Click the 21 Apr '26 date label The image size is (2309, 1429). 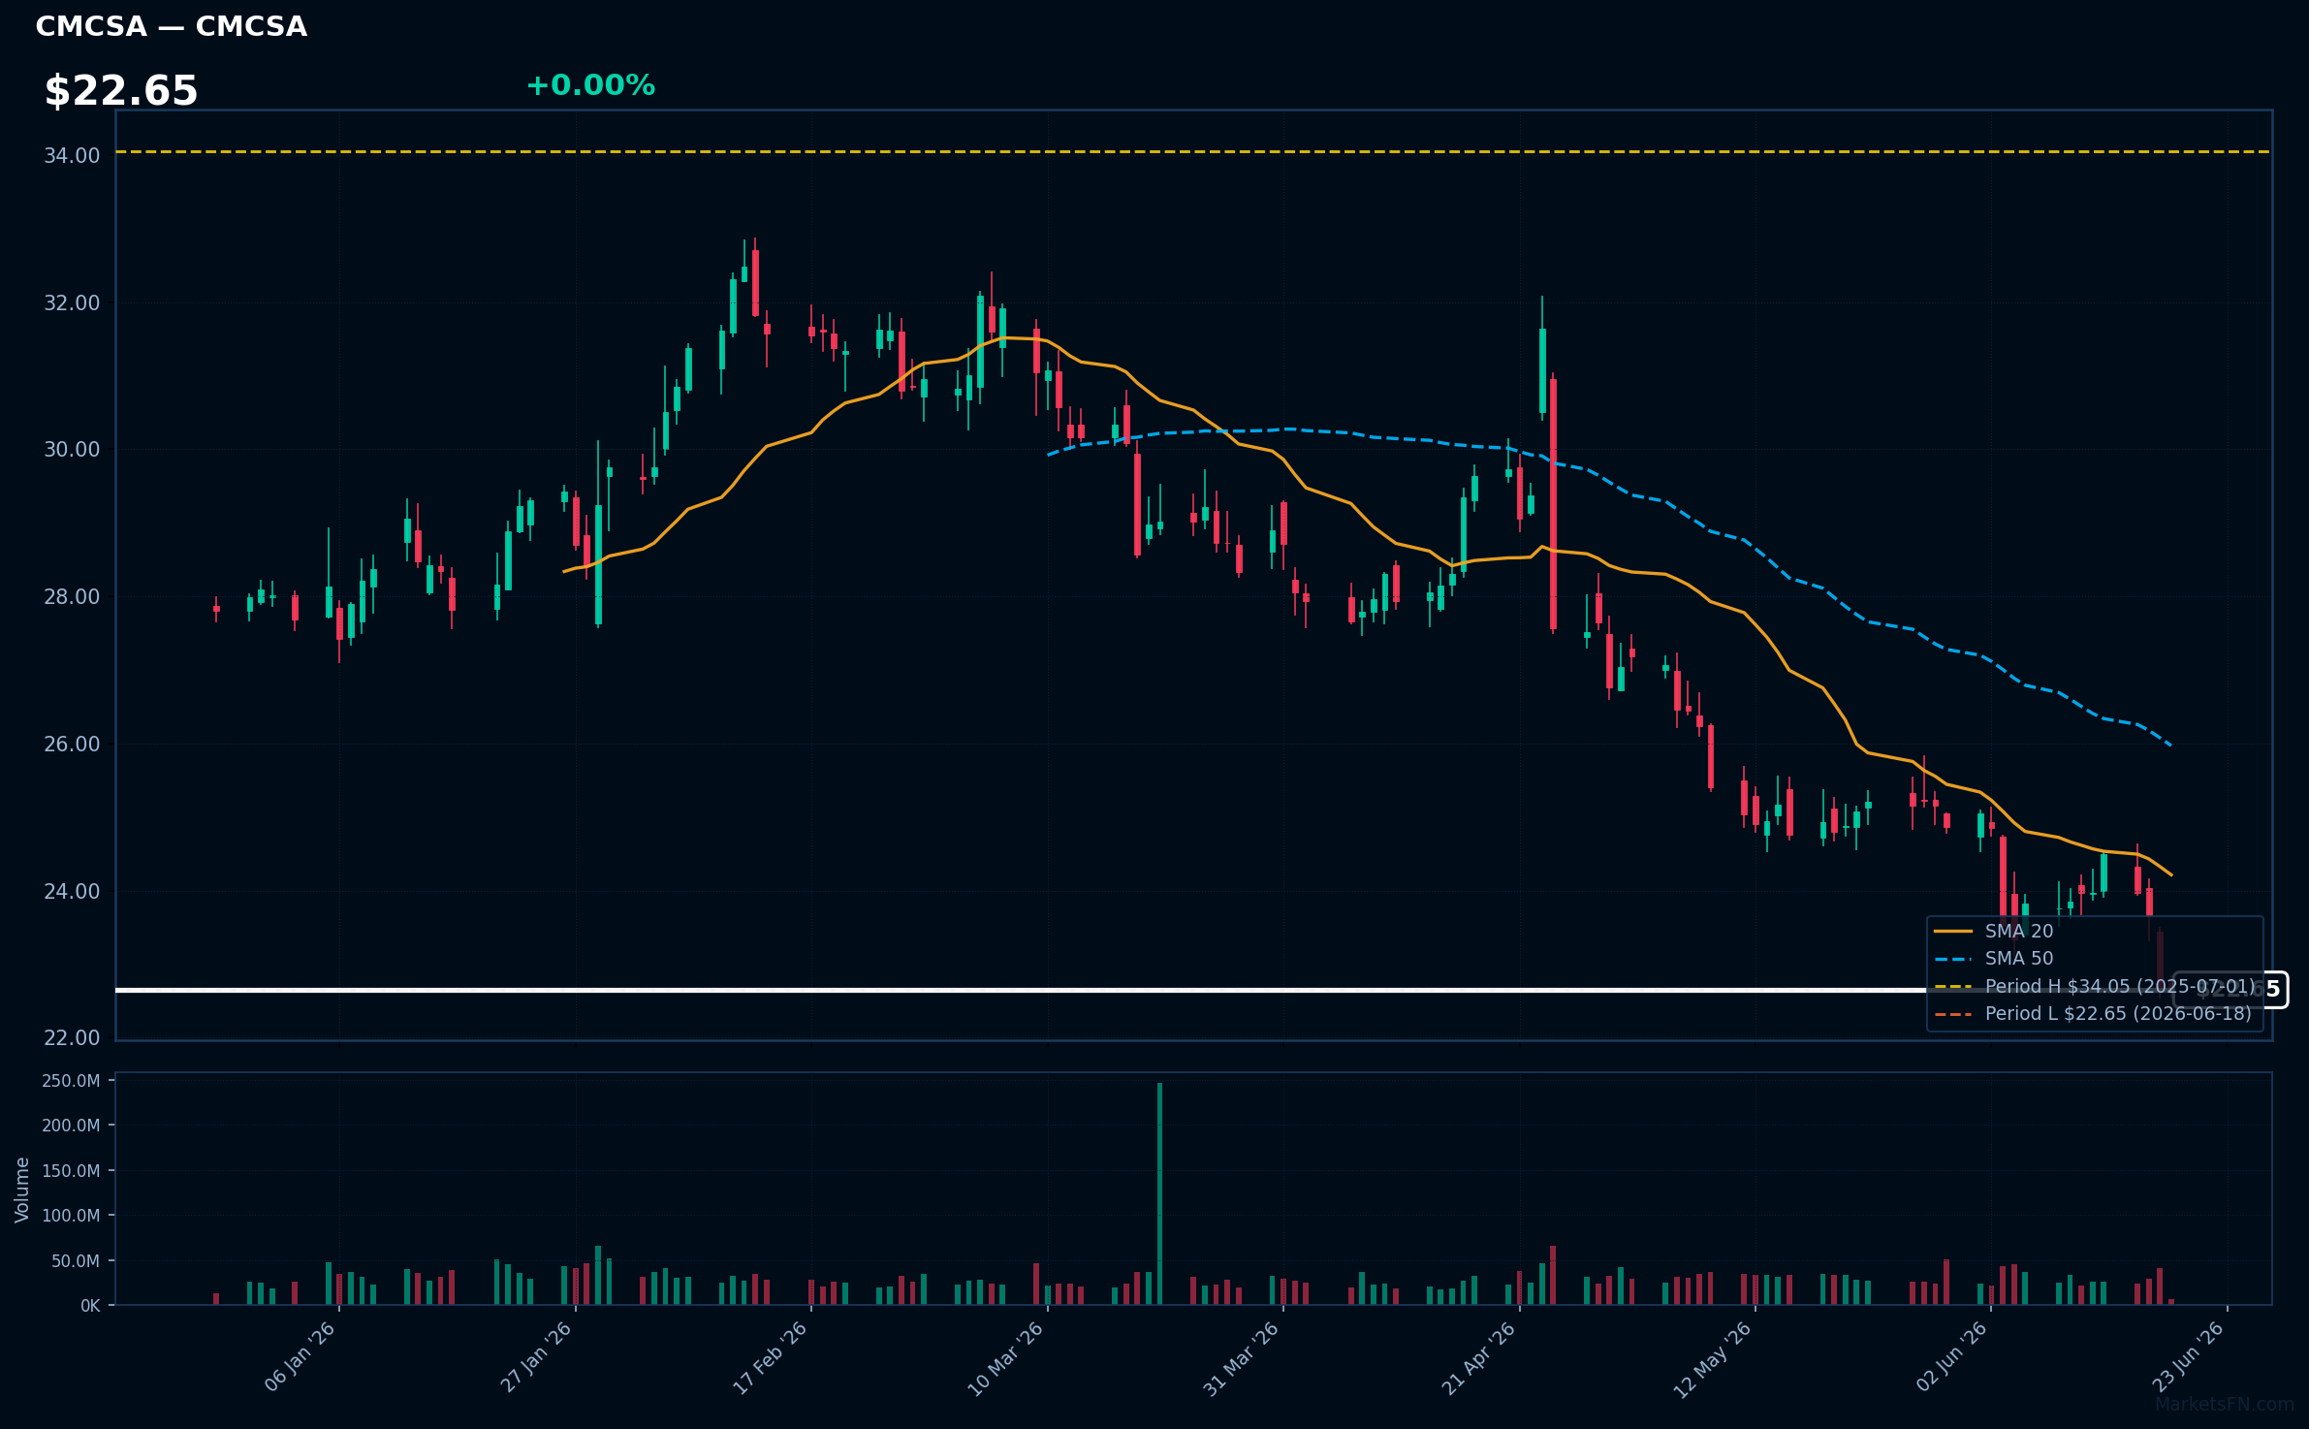click(1478, 1358)
